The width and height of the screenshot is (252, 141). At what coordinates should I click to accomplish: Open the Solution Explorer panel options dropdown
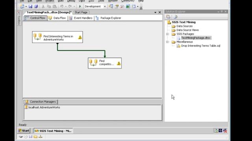click(218, 11)
